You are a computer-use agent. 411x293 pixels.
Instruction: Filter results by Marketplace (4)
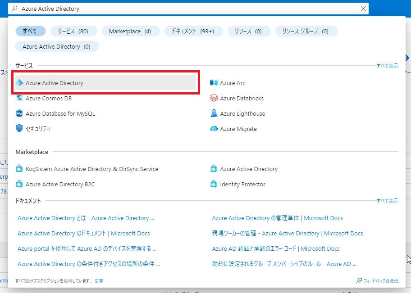130,31
